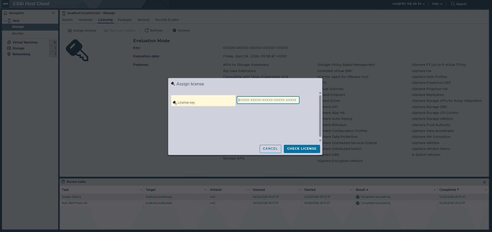Select the Update Options task row
The width and height of the screenshot is (492, 232).
pos(274,197)
